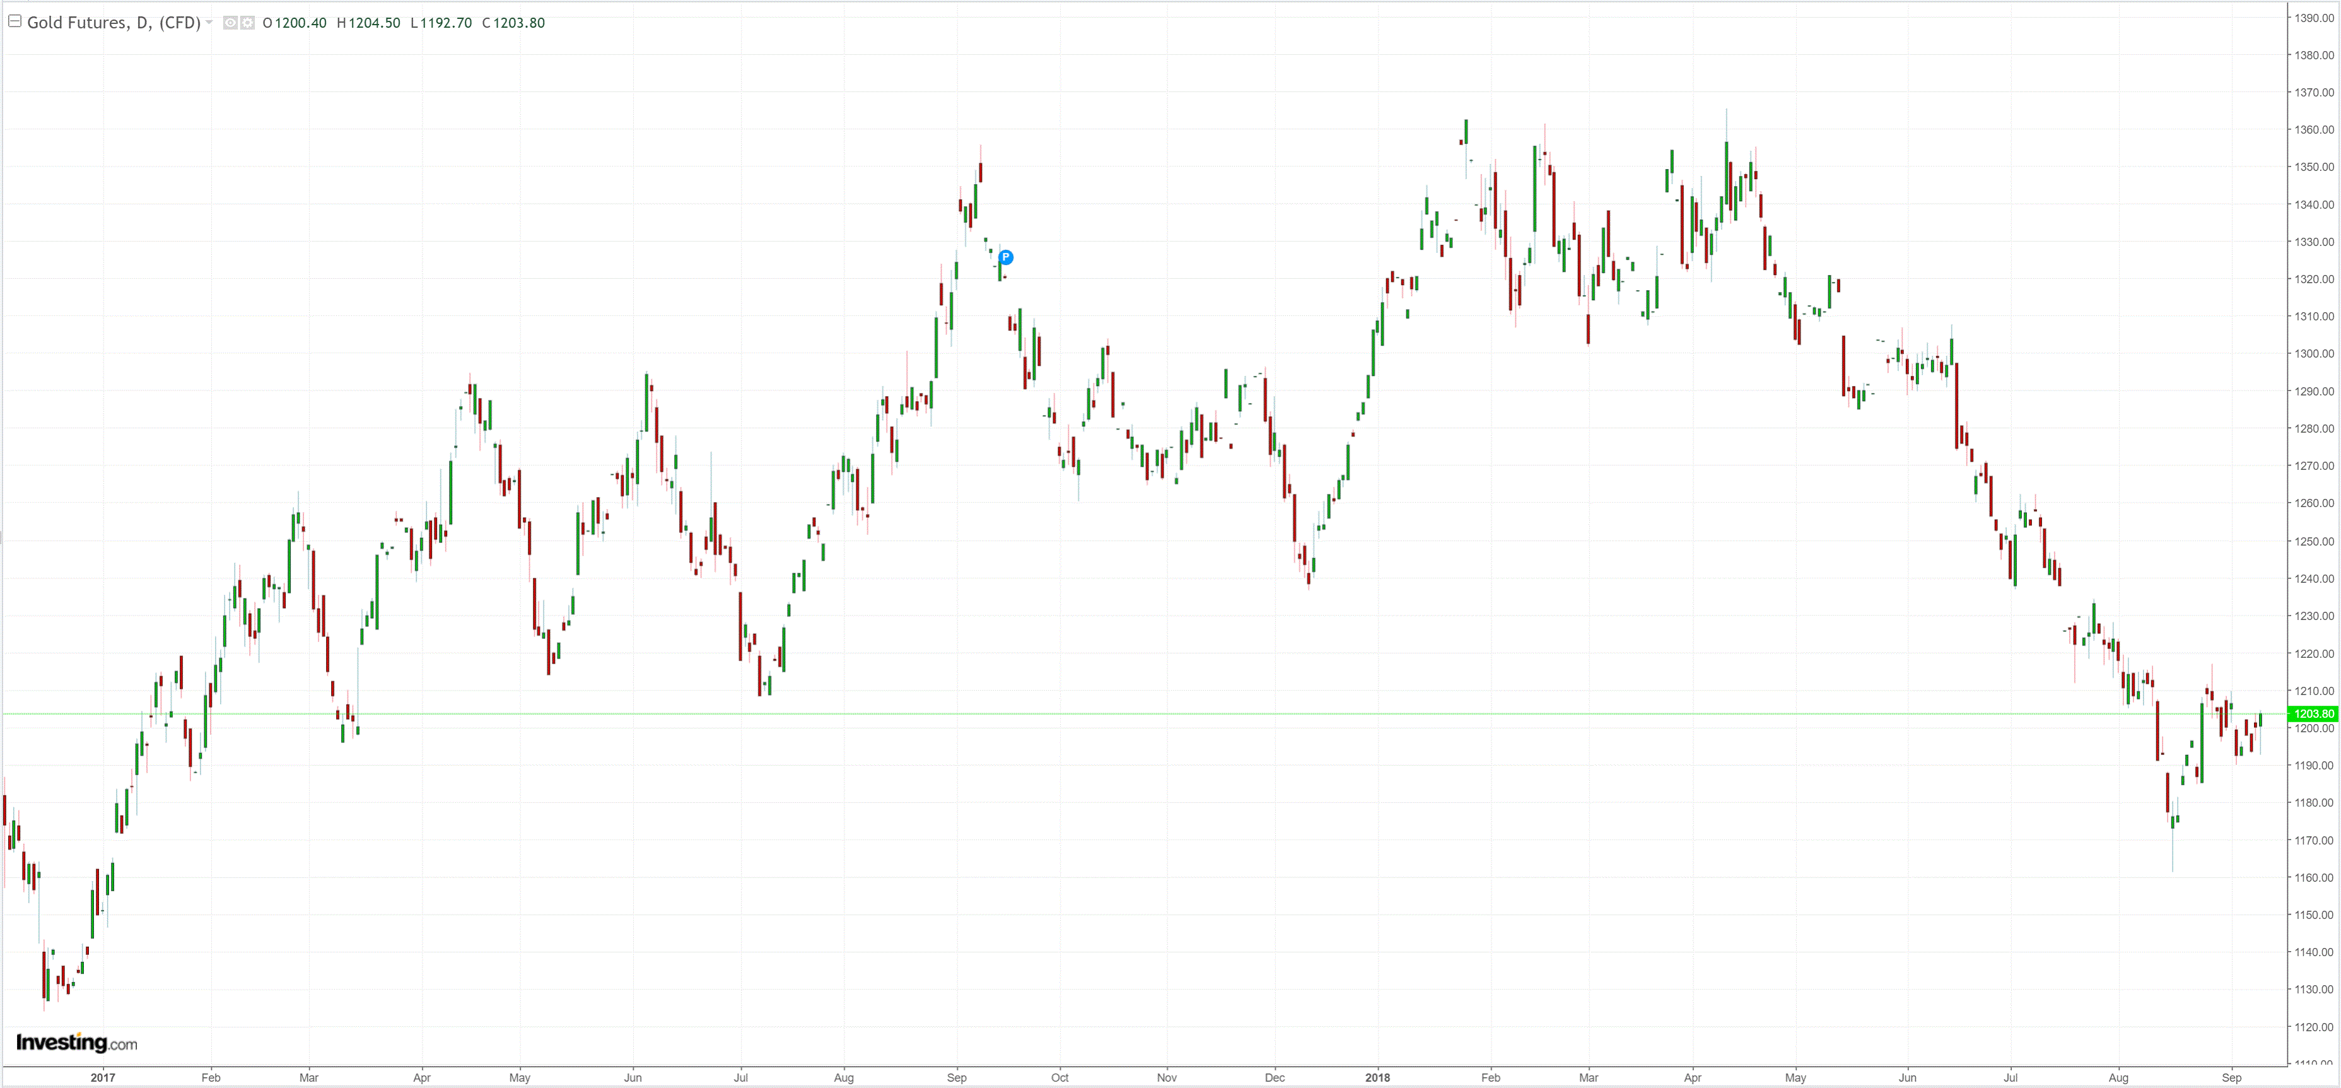Click the 1300.00 price axis label
This screenshot has width=2341, height=1088.
(2314, 354)
